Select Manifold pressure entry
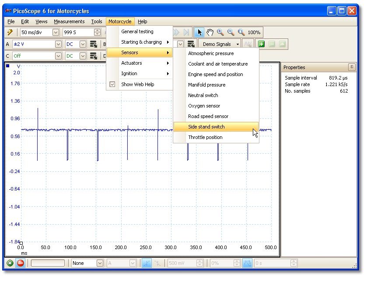The width and height of the screenshot is (367, 281). 216,85
